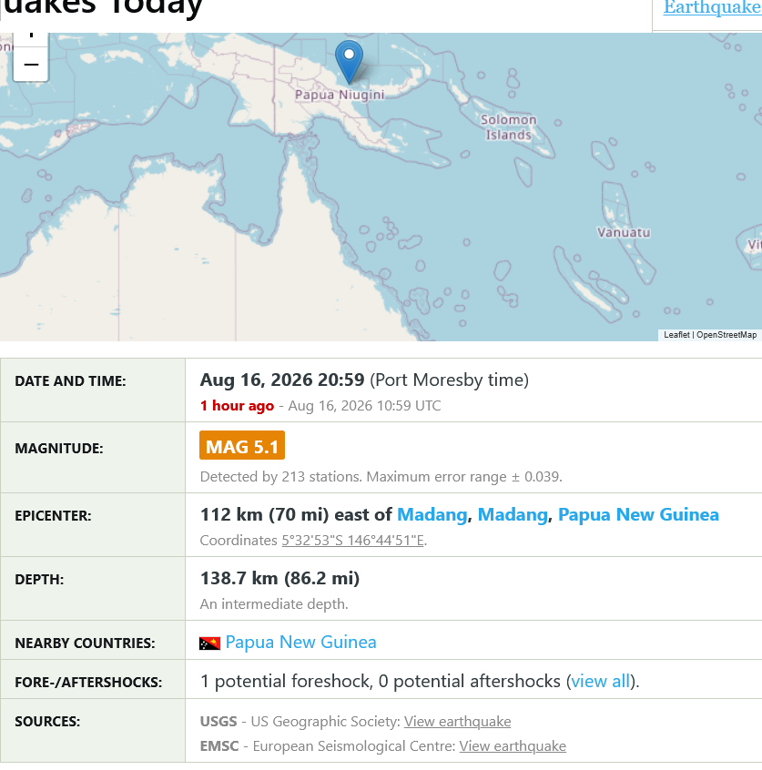
Task: Click the Leaflet attribution link
Action: tap(676, 335)
